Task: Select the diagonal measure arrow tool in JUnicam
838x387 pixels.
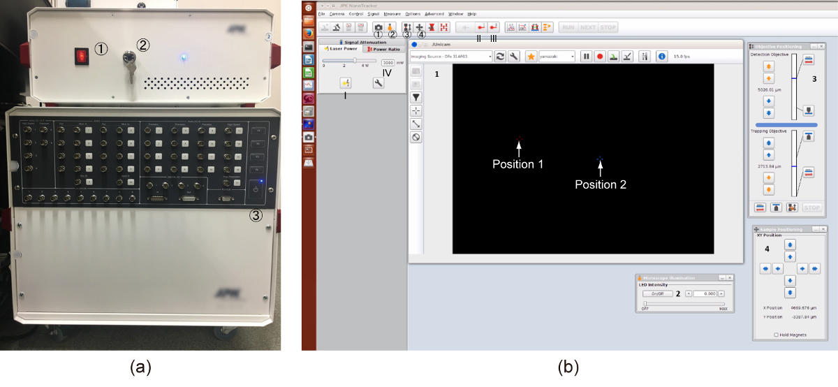Action: (416, 124)
